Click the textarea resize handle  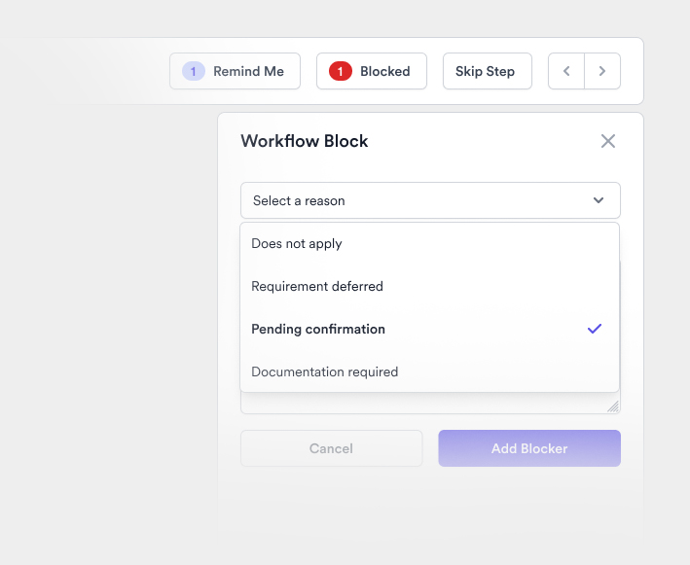pos(613,406)
